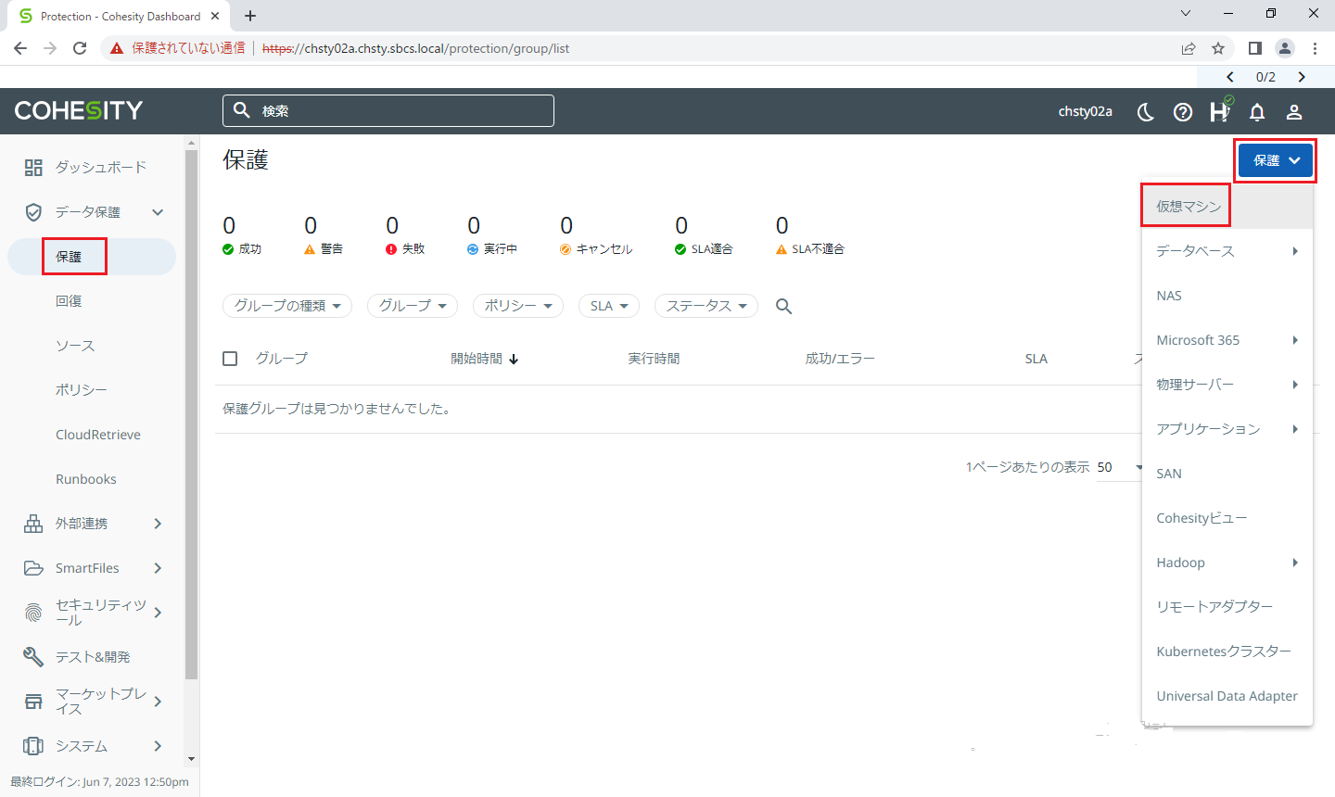1335x797 pixels.
Task: Click the 検索 search field
Action: (388, 110)
